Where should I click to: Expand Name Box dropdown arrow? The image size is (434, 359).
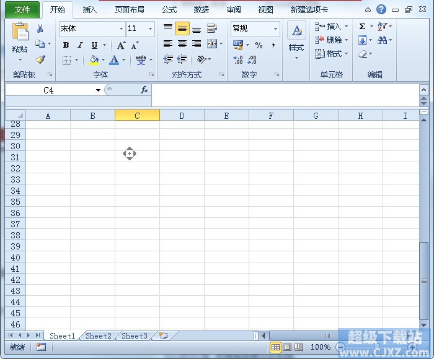point(98,90)
